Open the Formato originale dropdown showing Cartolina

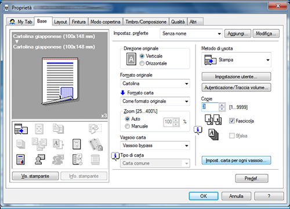[x=155, y=84]
